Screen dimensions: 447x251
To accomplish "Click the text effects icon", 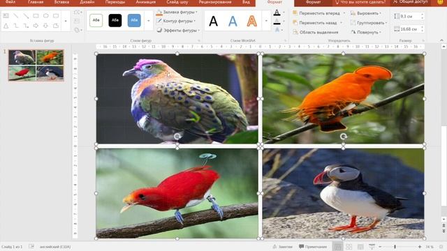I will 277,30.
